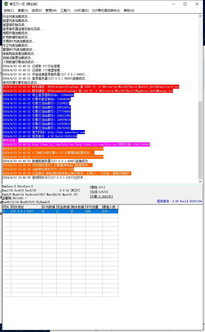Click the log scrollbar down arrow

(200, 181)
